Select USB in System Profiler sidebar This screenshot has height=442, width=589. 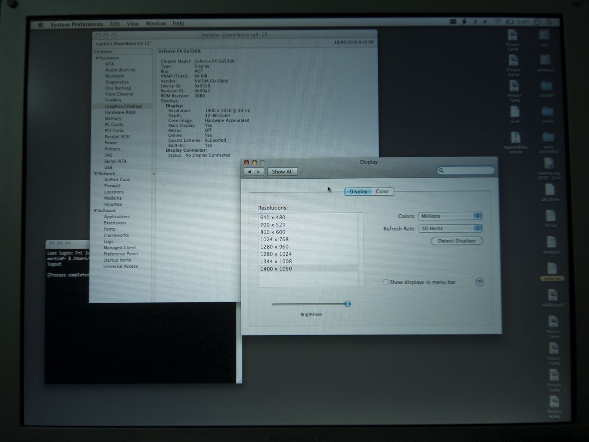point(108,167)
